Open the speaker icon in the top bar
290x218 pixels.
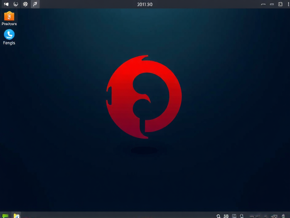[7, 4]
